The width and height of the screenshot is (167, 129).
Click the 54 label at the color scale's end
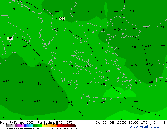[x=76, y=128]
